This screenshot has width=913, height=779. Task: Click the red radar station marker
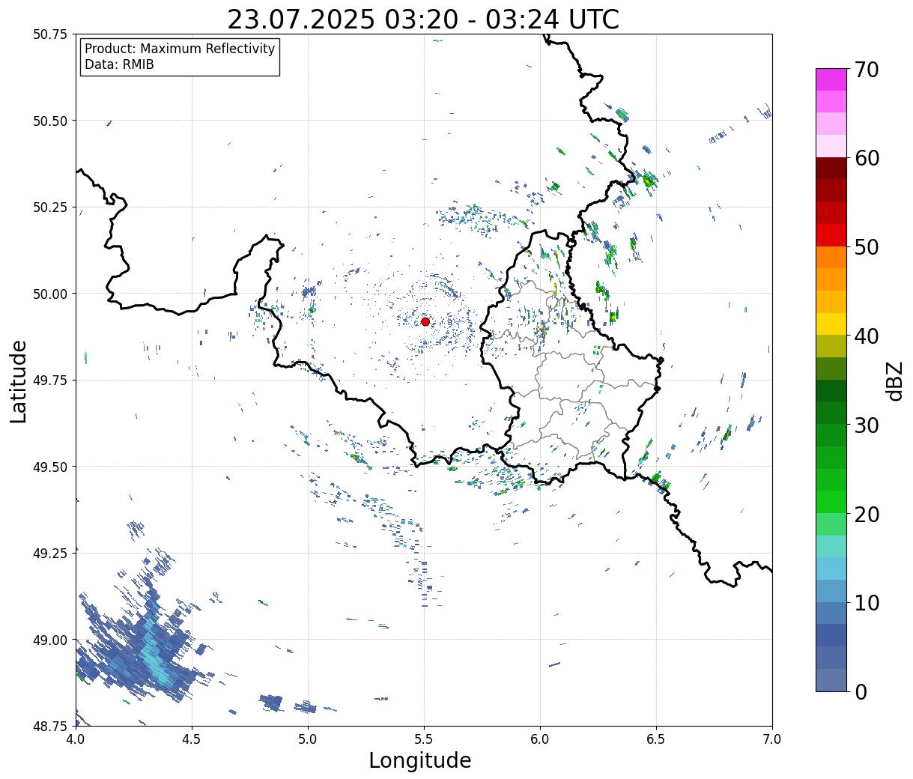pyautogui.click(x=425, y=321)
